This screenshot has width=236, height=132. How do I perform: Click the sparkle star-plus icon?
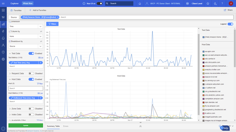215,3
